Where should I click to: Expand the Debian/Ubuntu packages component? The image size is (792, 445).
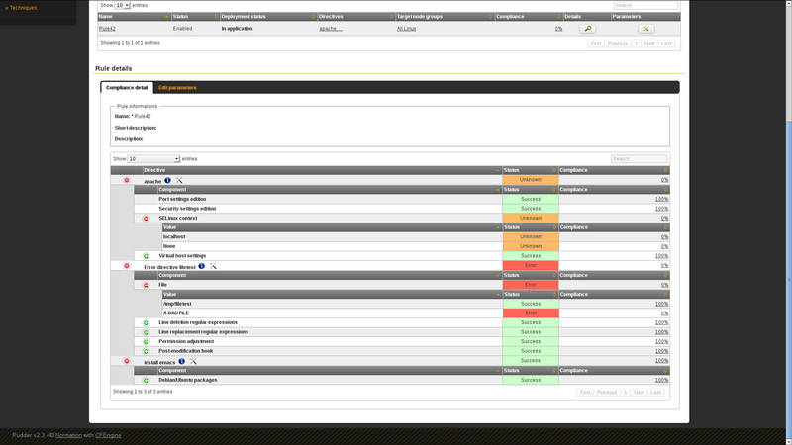146,381
